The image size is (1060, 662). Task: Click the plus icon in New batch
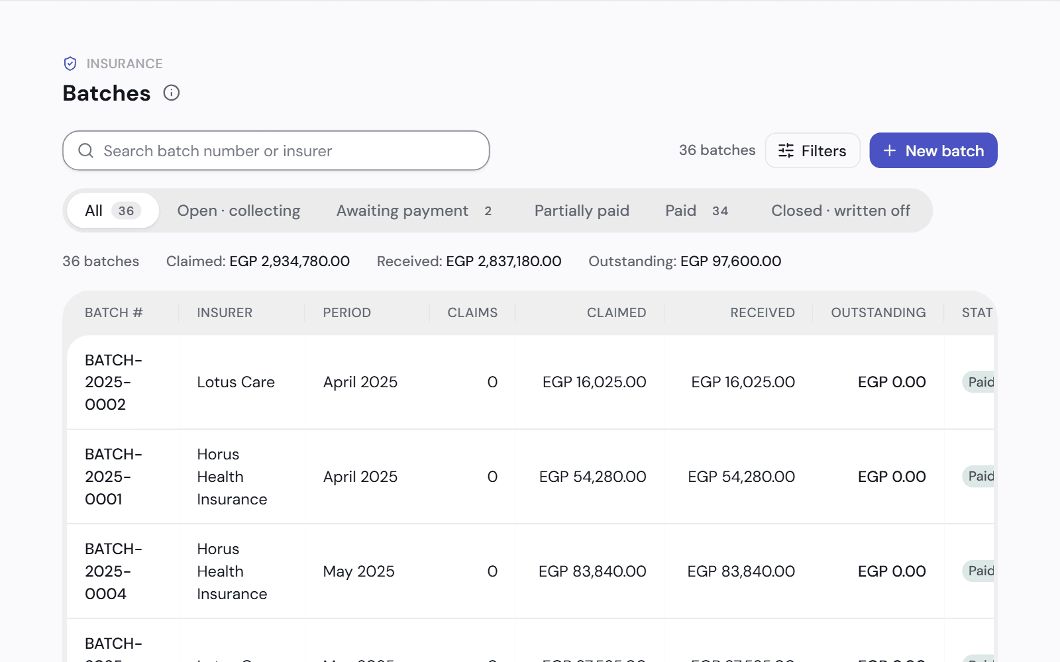pyautogui.click(x=890, y=151)
